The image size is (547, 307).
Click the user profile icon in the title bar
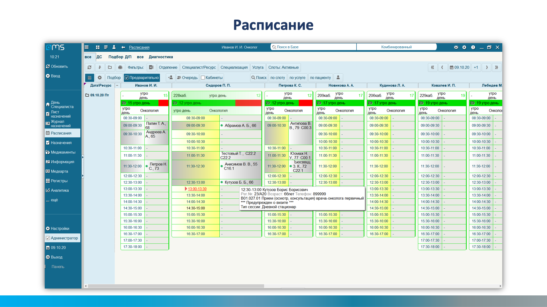click(114, 47)
